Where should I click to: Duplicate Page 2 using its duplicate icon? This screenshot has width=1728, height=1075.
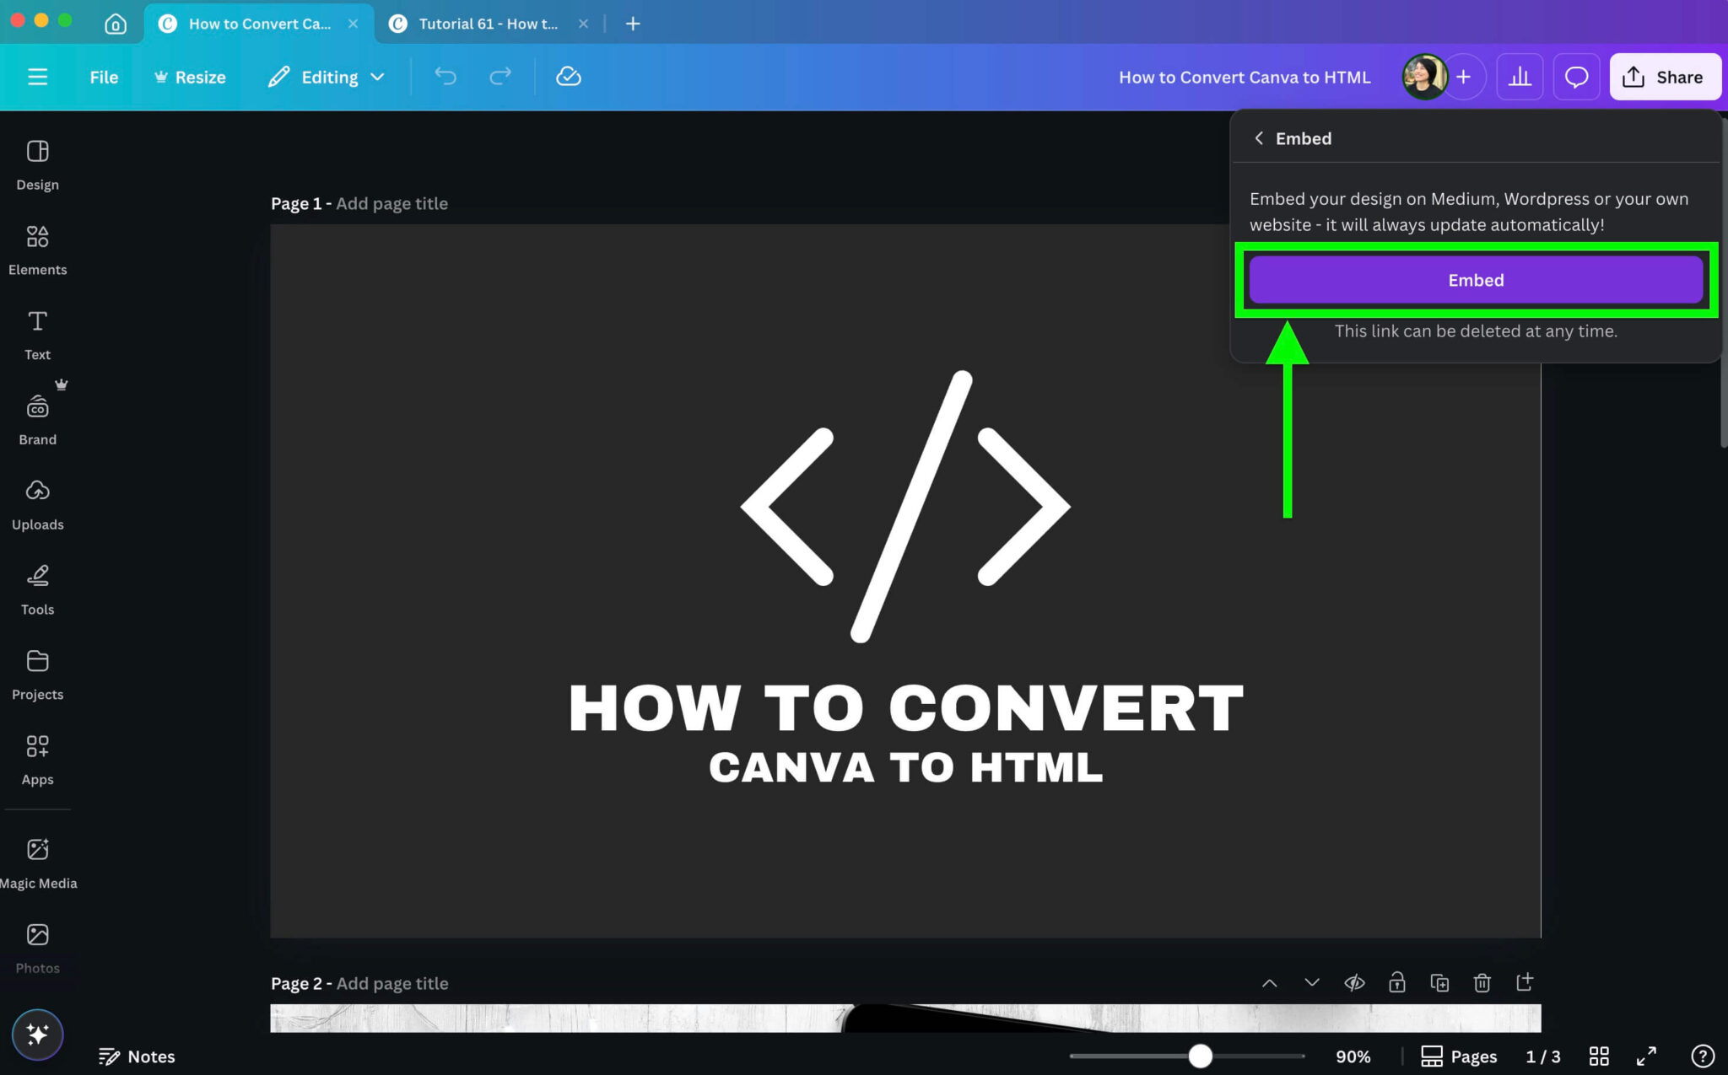pos(1440,982)
